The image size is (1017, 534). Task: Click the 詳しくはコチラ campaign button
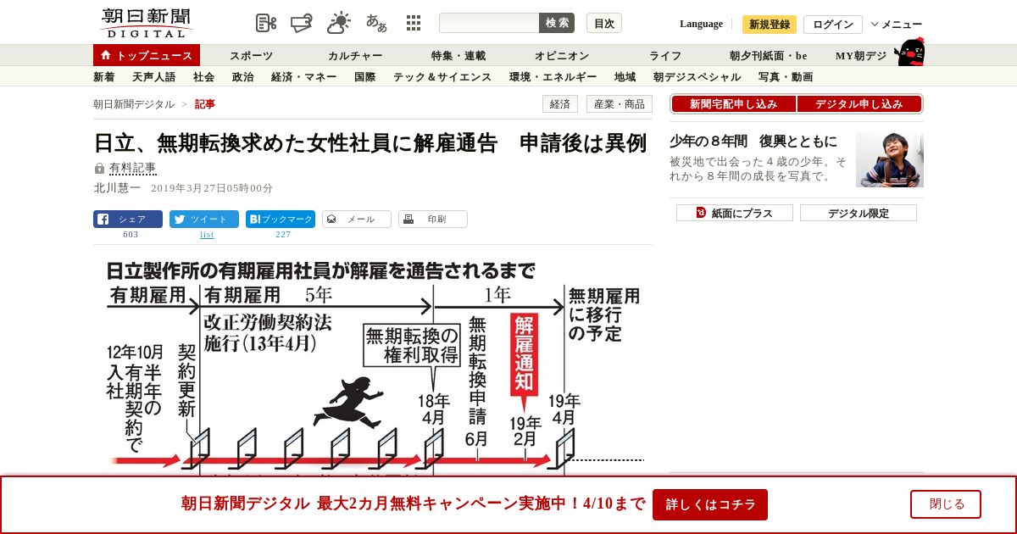pos(710,504)
